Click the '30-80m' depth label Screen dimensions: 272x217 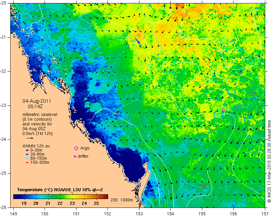pyautogui.click(x=37, y=154)
